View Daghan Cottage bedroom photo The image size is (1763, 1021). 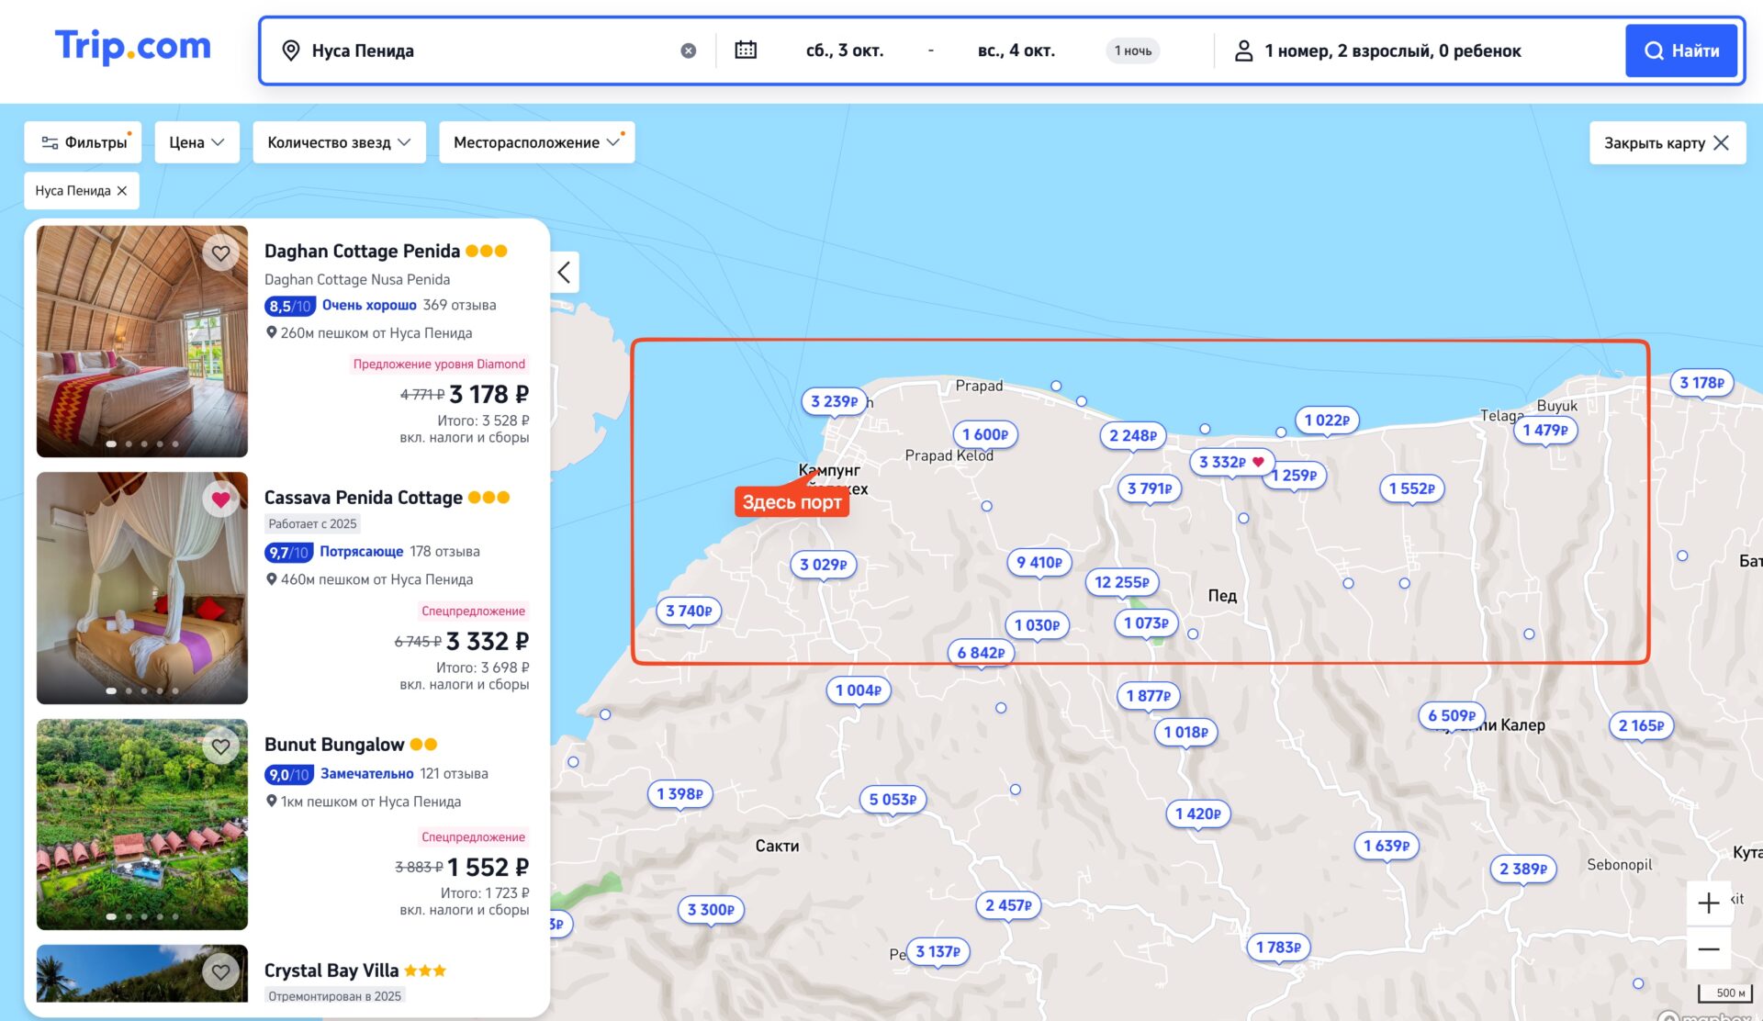pyautogui.click(x=142, y=342)
